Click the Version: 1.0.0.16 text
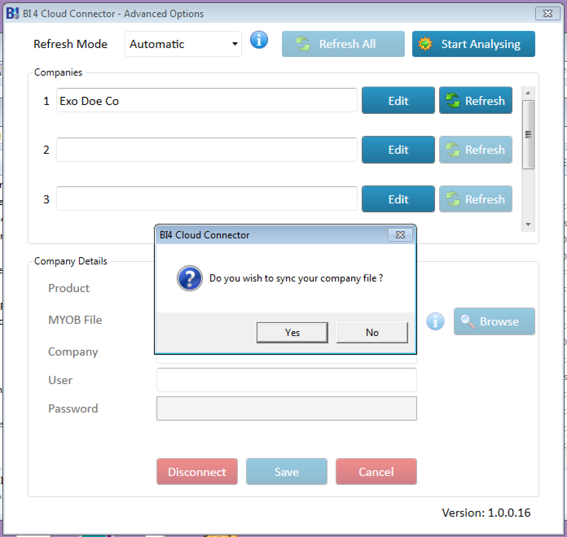 tap(486, 513)
